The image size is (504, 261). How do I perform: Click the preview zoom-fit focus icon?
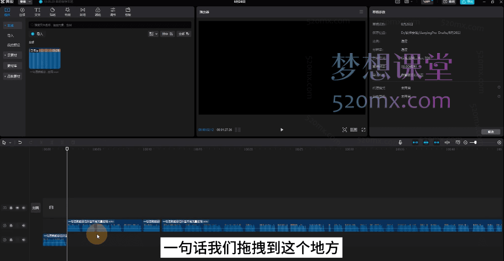(345, 129)
